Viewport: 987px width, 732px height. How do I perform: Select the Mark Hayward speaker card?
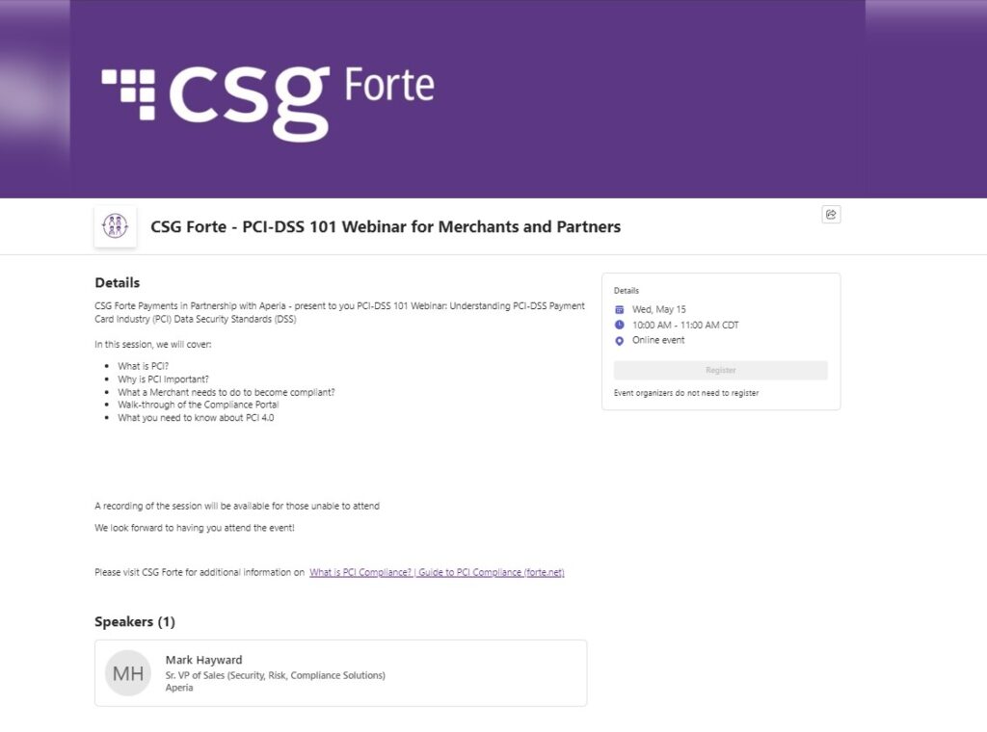340,672
